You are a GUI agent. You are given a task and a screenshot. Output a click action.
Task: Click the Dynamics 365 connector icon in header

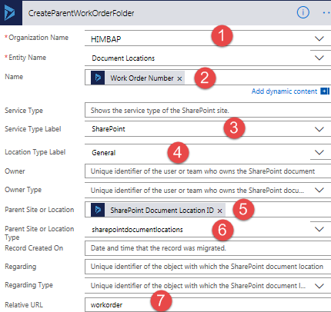pos(11,13)
